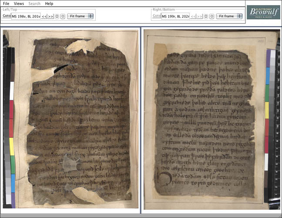Click the MS 198v folio input field
The width and height of the screenshot is (282, 218).
26,16
